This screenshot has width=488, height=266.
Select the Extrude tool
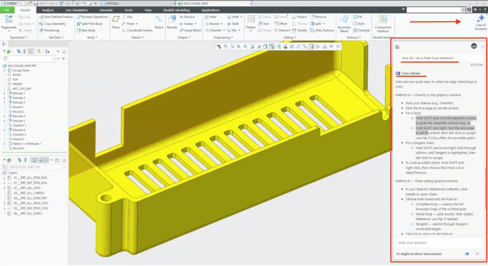(x=172, y=22)
